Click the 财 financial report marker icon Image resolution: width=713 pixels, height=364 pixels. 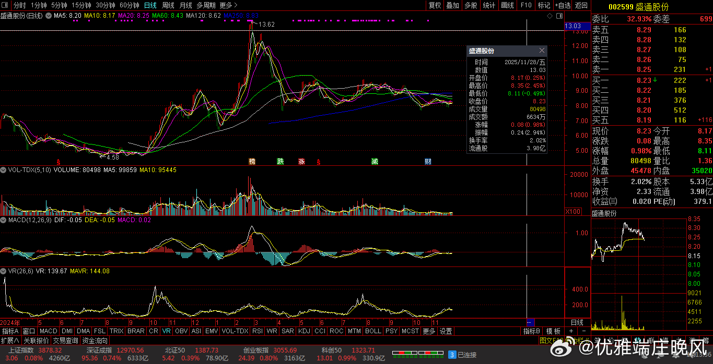pyautogui.click(x=428, y=161)
